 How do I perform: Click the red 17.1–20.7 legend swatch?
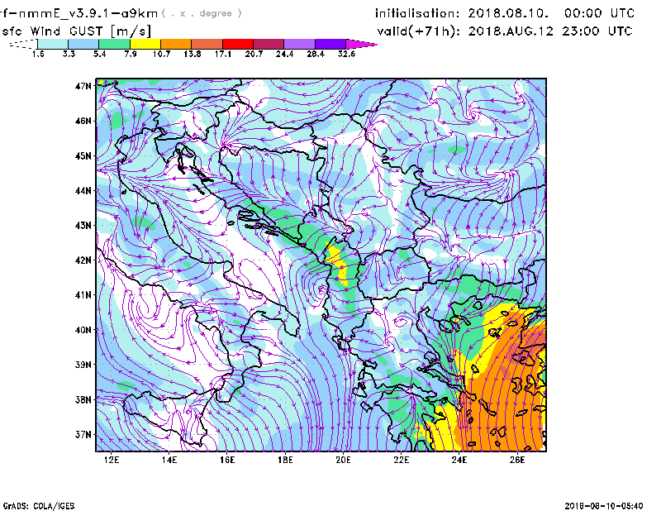238,44
